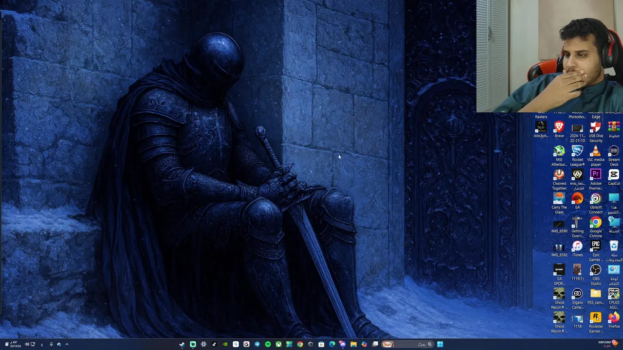The image size is (623, 350).
Task: Open the Network desktop icon
Action: [614, 225]
